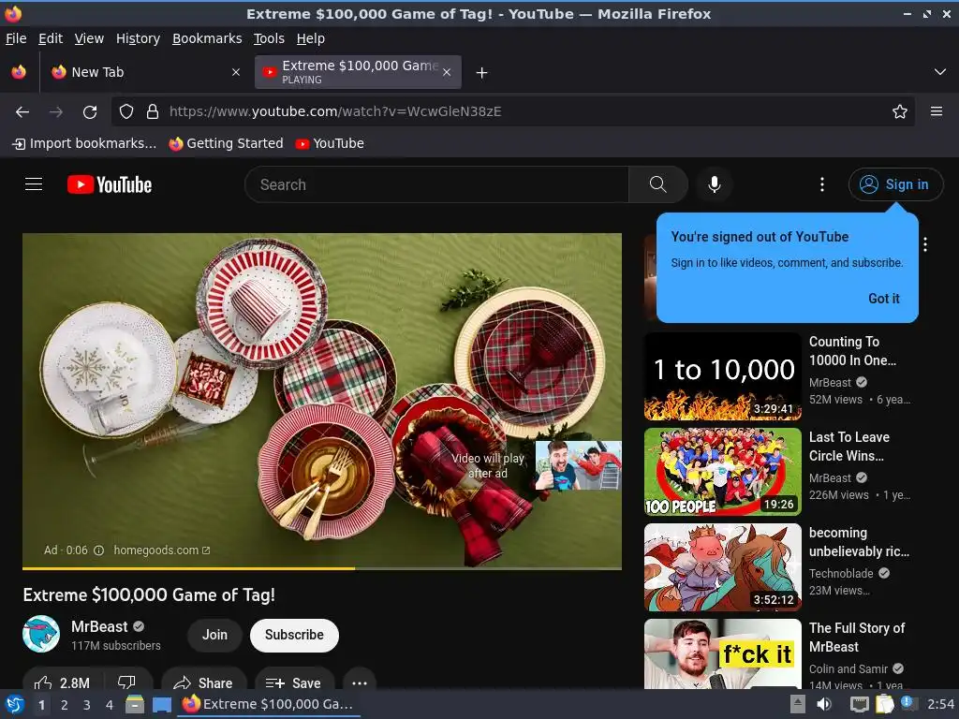The width and height of the screenshot is (959, 719).
Task: Click the Join button
Action: tap(214, 635)
